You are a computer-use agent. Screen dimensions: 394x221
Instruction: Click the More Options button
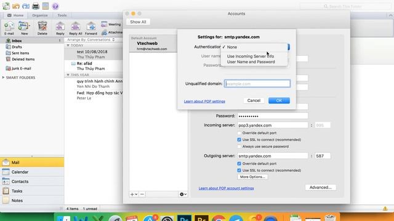click(252, 177)
